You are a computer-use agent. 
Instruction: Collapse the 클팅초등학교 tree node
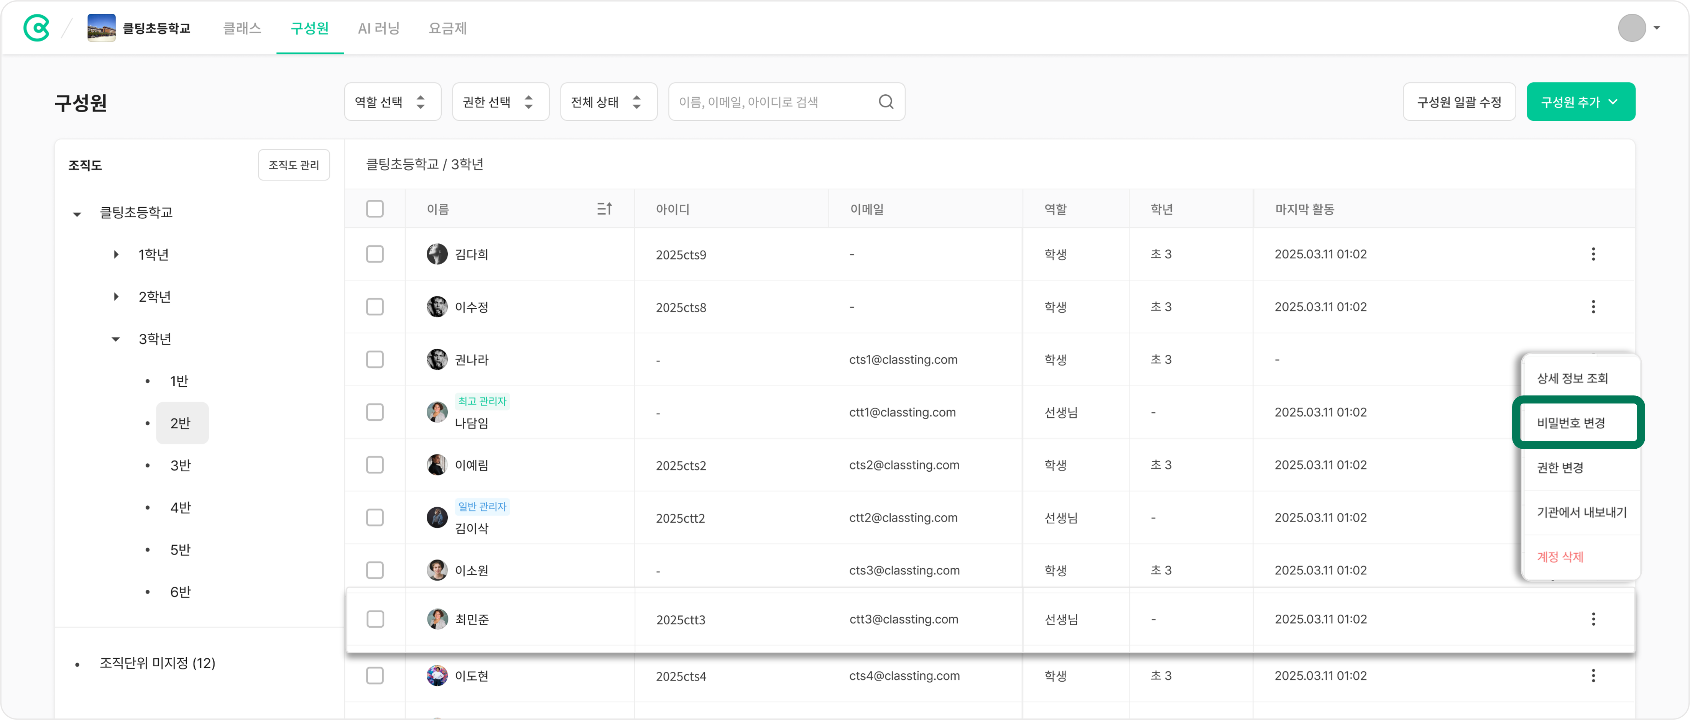click(x=77, y=214)
